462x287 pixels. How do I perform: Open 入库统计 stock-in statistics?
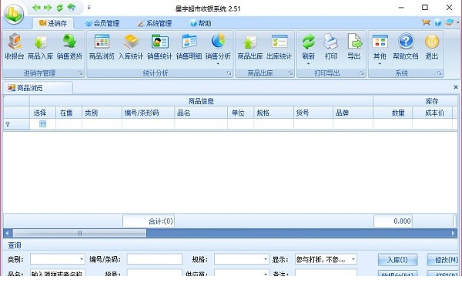point(131,46)
